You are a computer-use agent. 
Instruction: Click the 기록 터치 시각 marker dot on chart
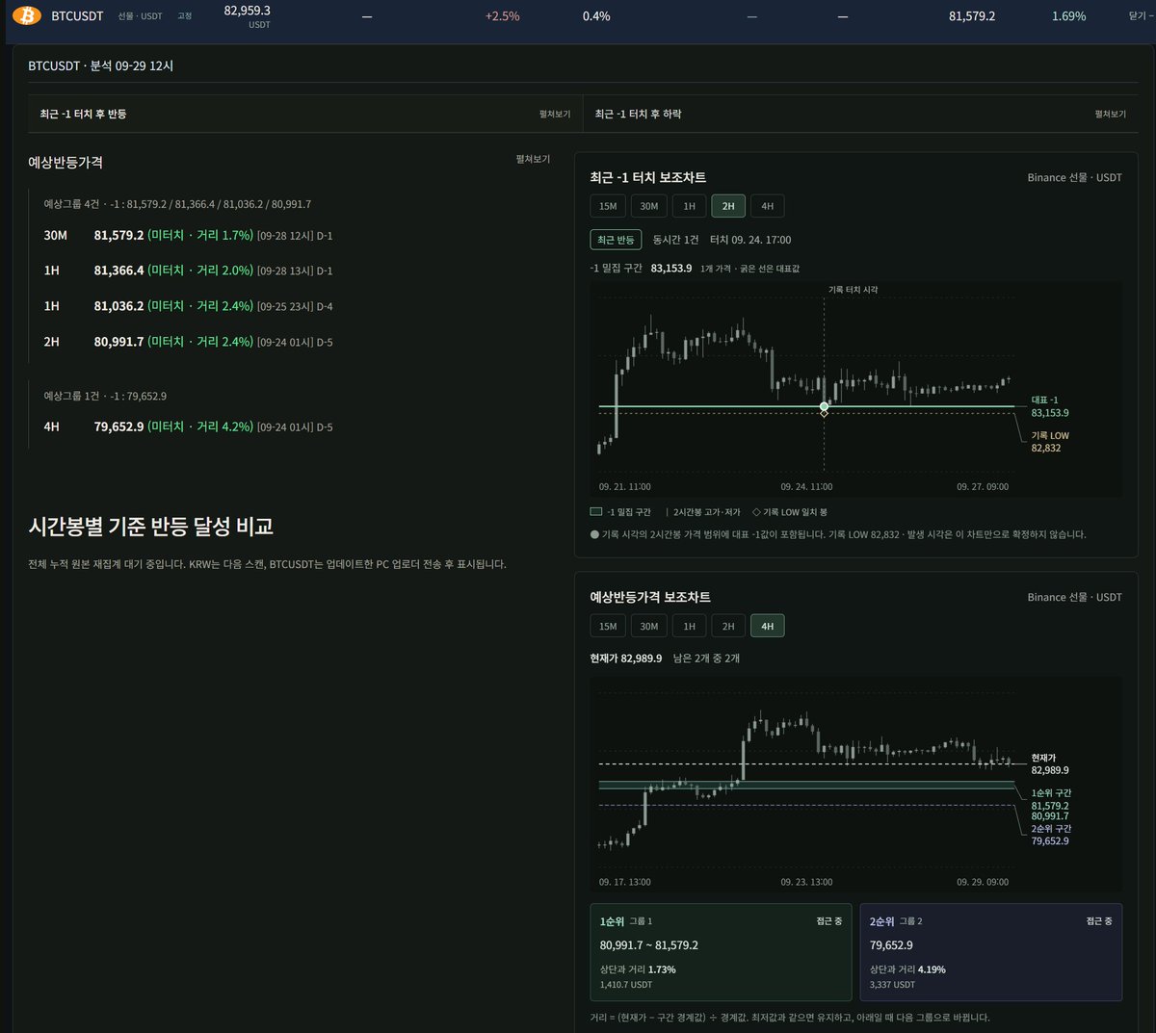824,406
